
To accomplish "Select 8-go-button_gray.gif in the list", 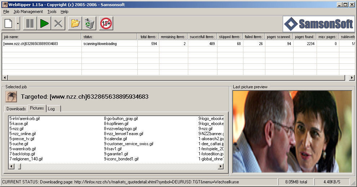I will (121, 119).
